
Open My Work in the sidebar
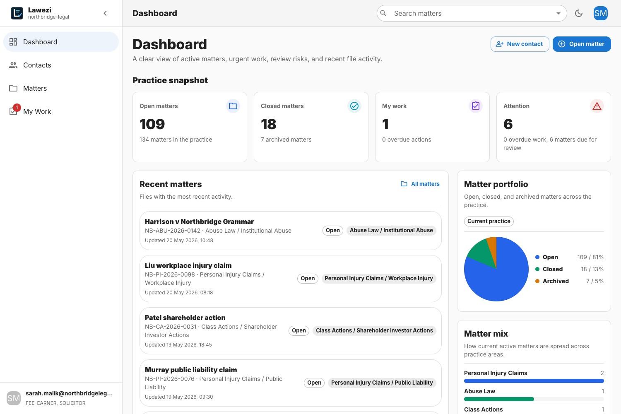[61, 111]
